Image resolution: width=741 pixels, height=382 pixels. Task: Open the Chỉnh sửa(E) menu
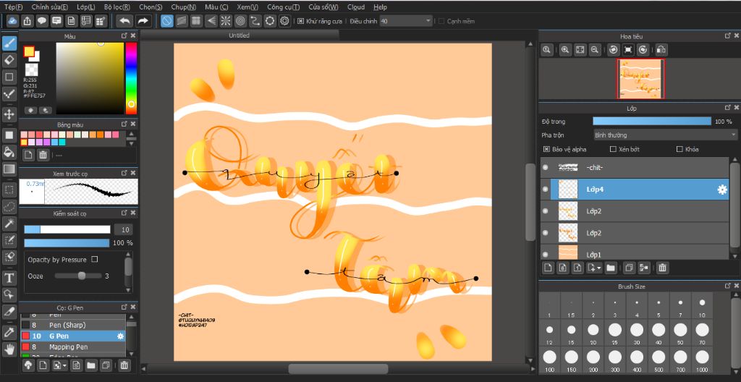50,7
